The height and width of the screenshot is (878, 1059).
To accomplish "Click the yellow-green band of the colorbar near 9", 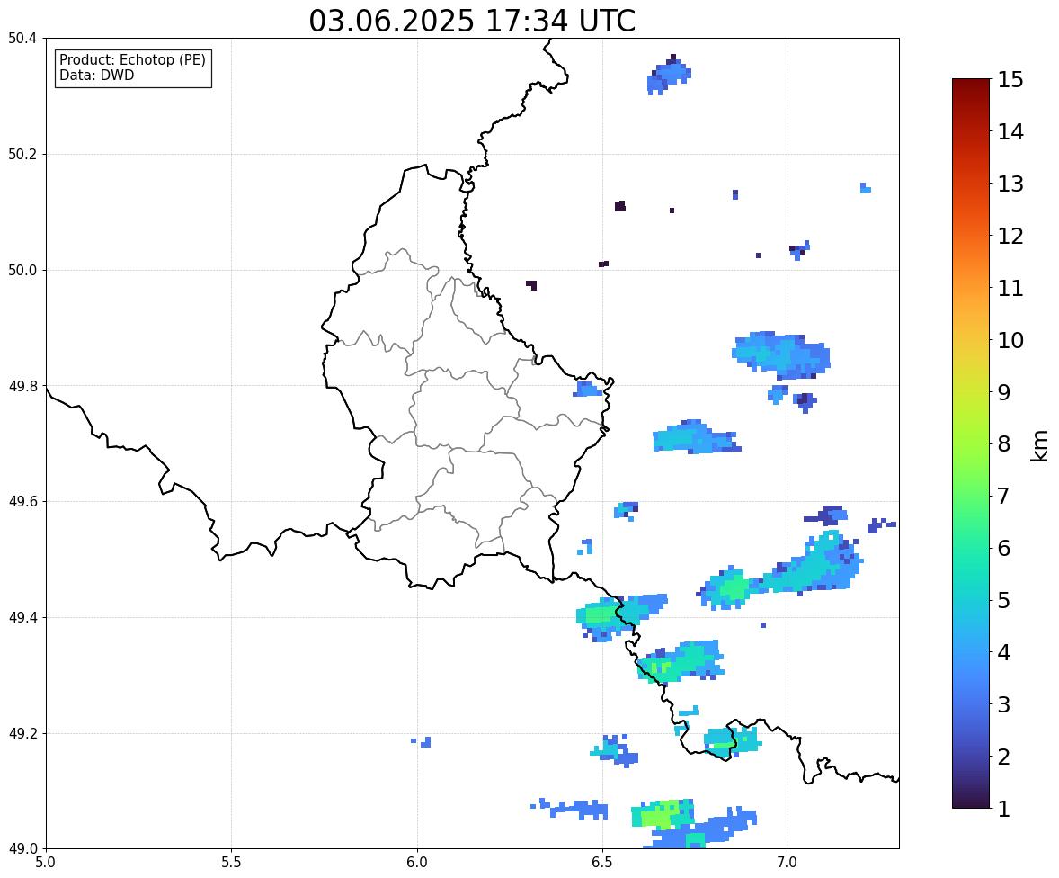I will [971, 392].
